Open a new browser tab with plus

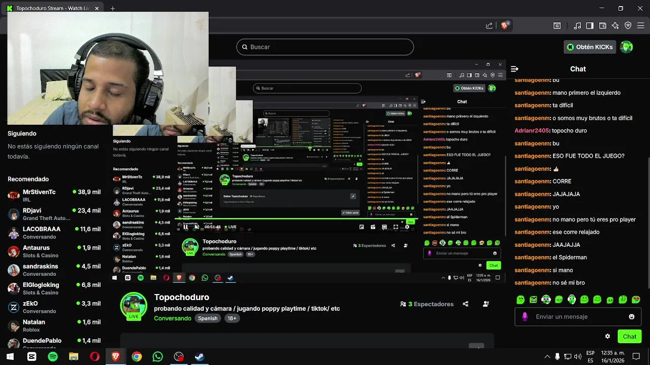click(113, 9)
